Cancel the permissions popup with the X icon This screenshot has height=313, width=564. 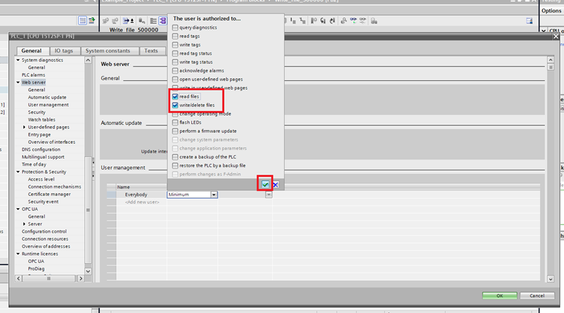pyautogui.click(x=275, y=184)
